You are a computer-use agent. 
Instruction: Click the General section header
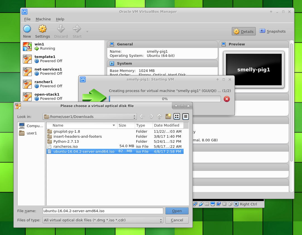coord(162,44)
